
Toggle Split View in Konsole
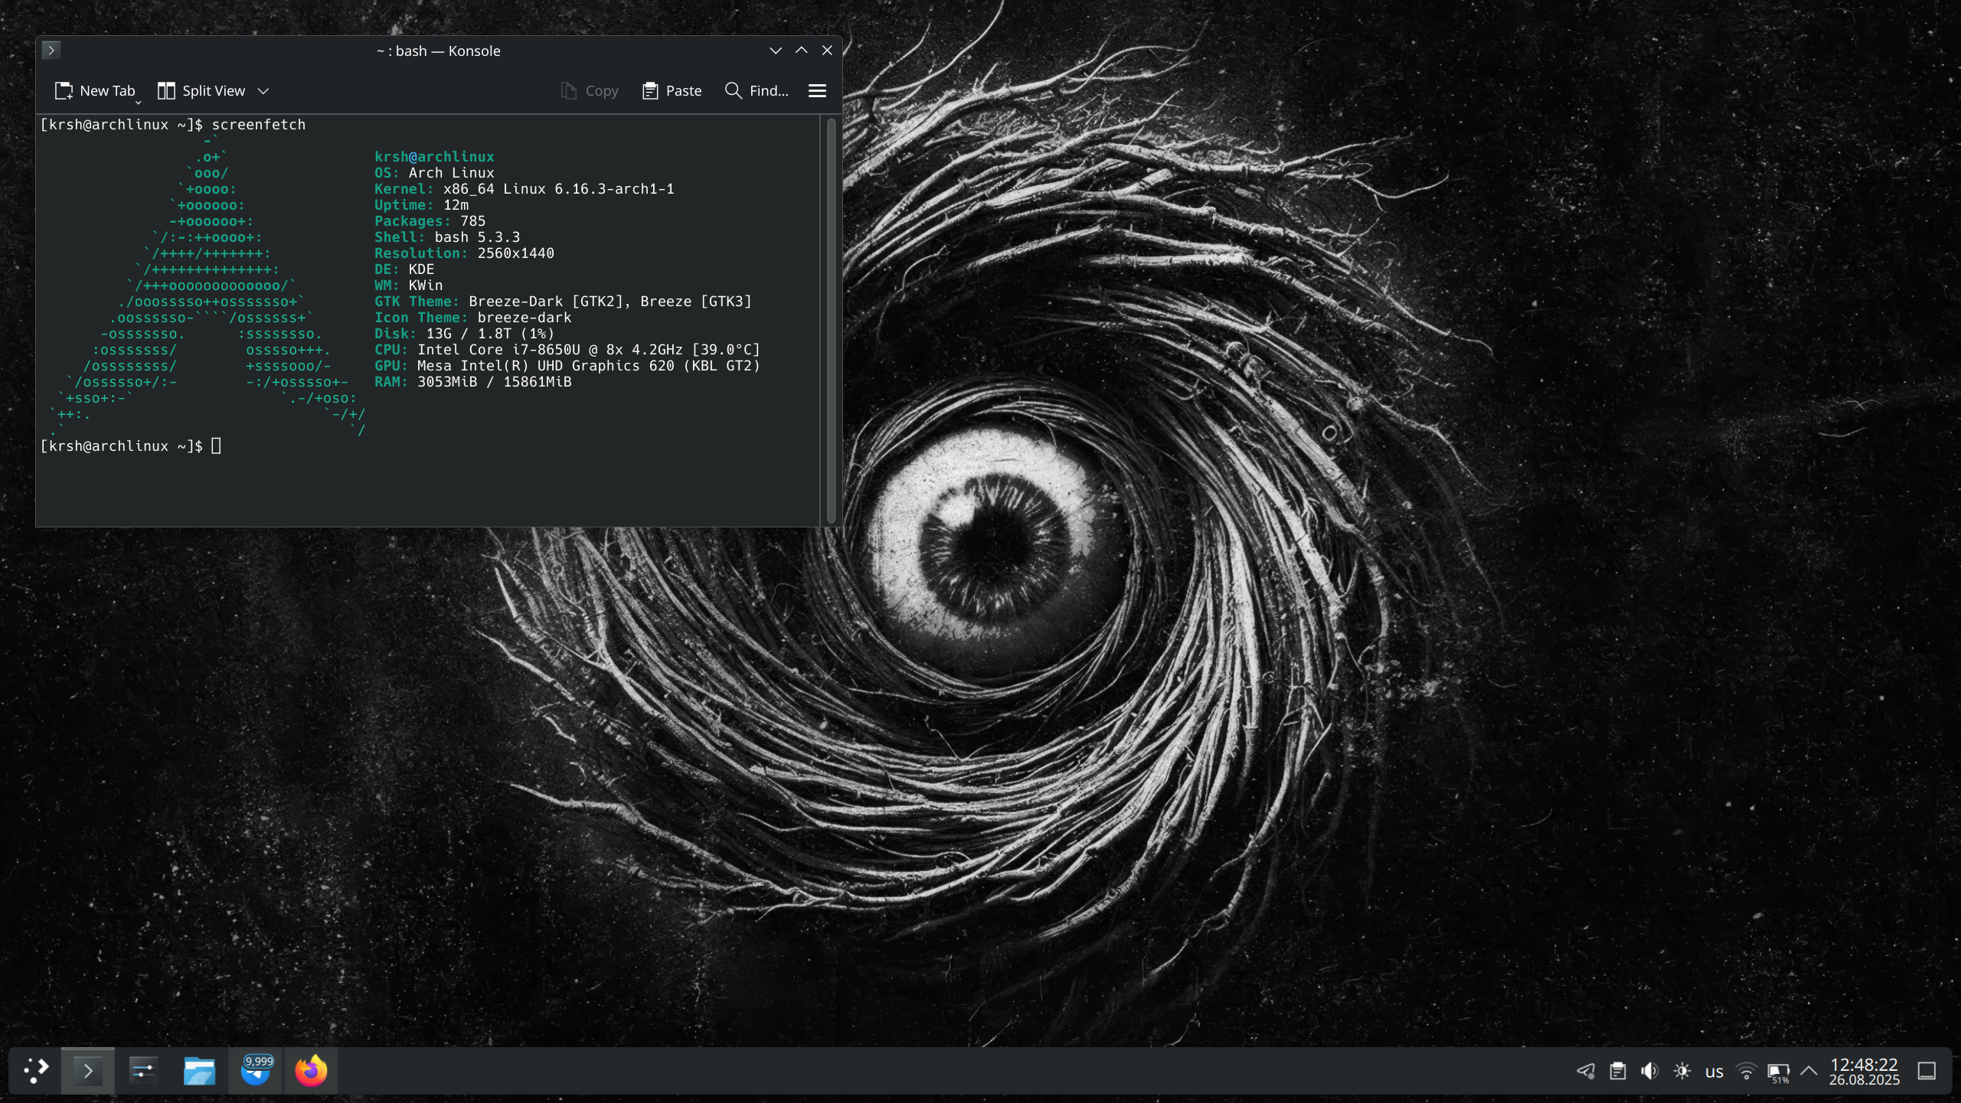tap(201, 90)
